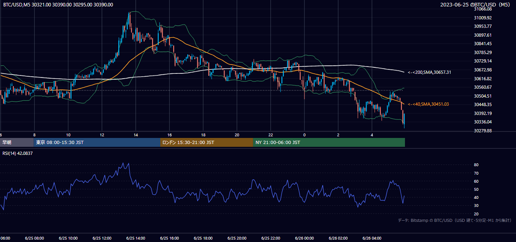Click the RSI axis level 20
Image resolution: width=516 pixels, height=242 pixels.
tap(476, 214)
